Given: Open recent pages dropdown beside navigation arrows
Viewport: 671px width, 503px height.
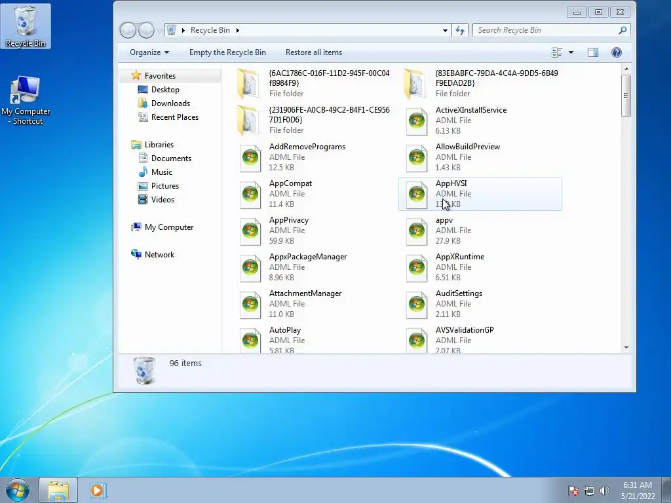Looking at the screenshot, I should click(160, 30).
